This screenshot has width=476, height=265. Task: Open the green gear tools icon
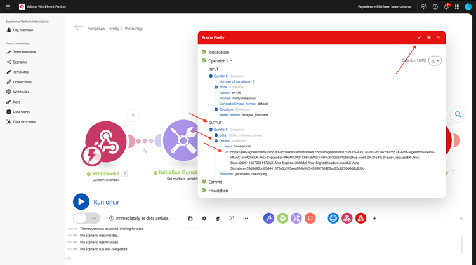point(282,218)
